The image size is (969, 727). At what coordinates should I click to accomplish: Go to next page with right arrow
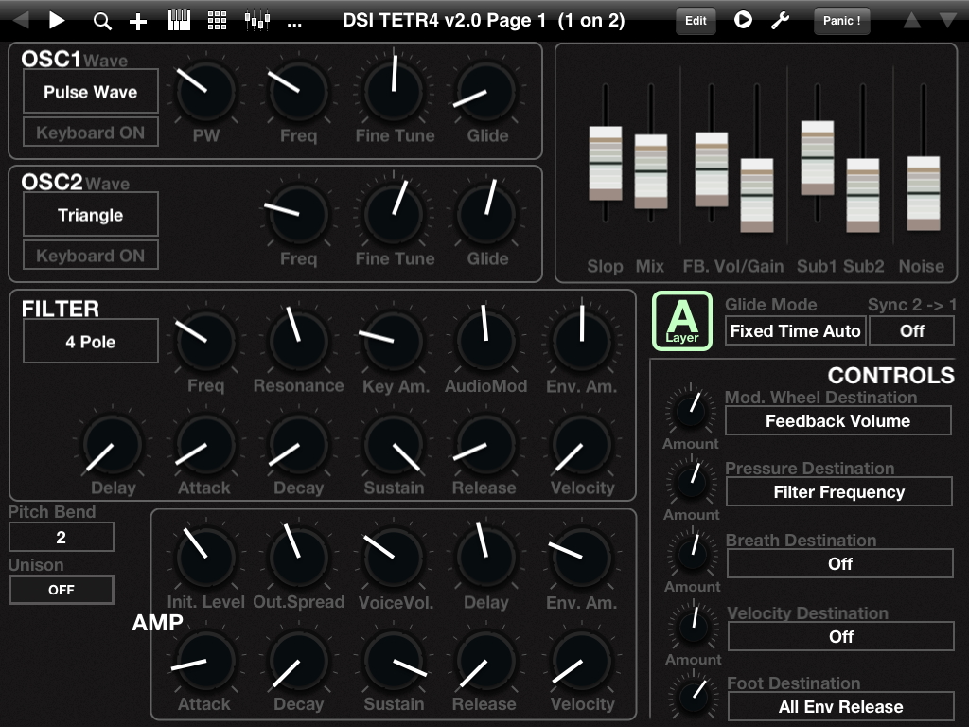pos(57,20)
